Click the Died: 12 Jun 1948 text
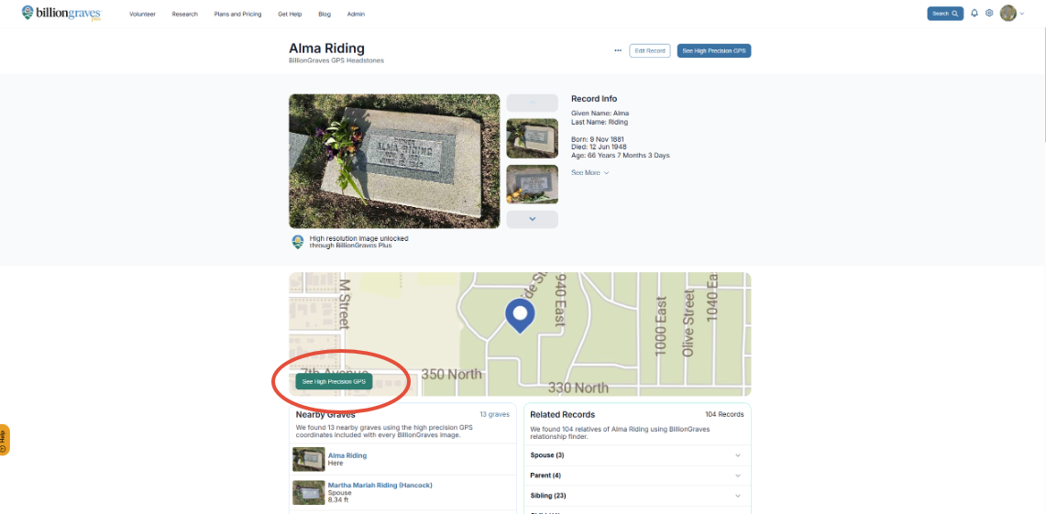The width and height of the screenshot is (1046, 514). (x=600, y=148)
